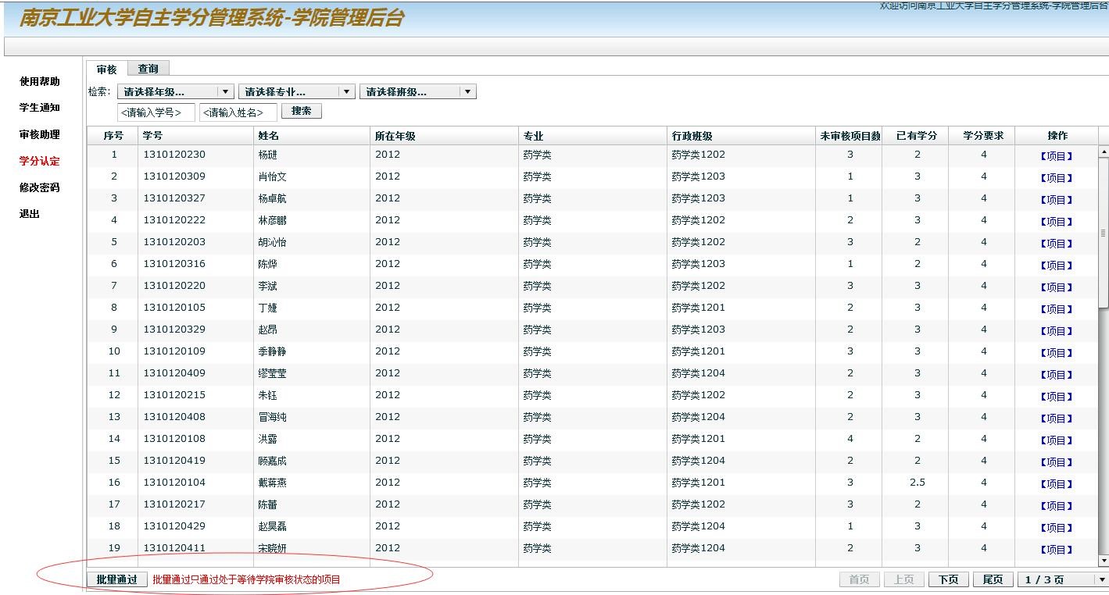
Task: Click the 批量通过 batch approve button
Action: coord(116,579)
